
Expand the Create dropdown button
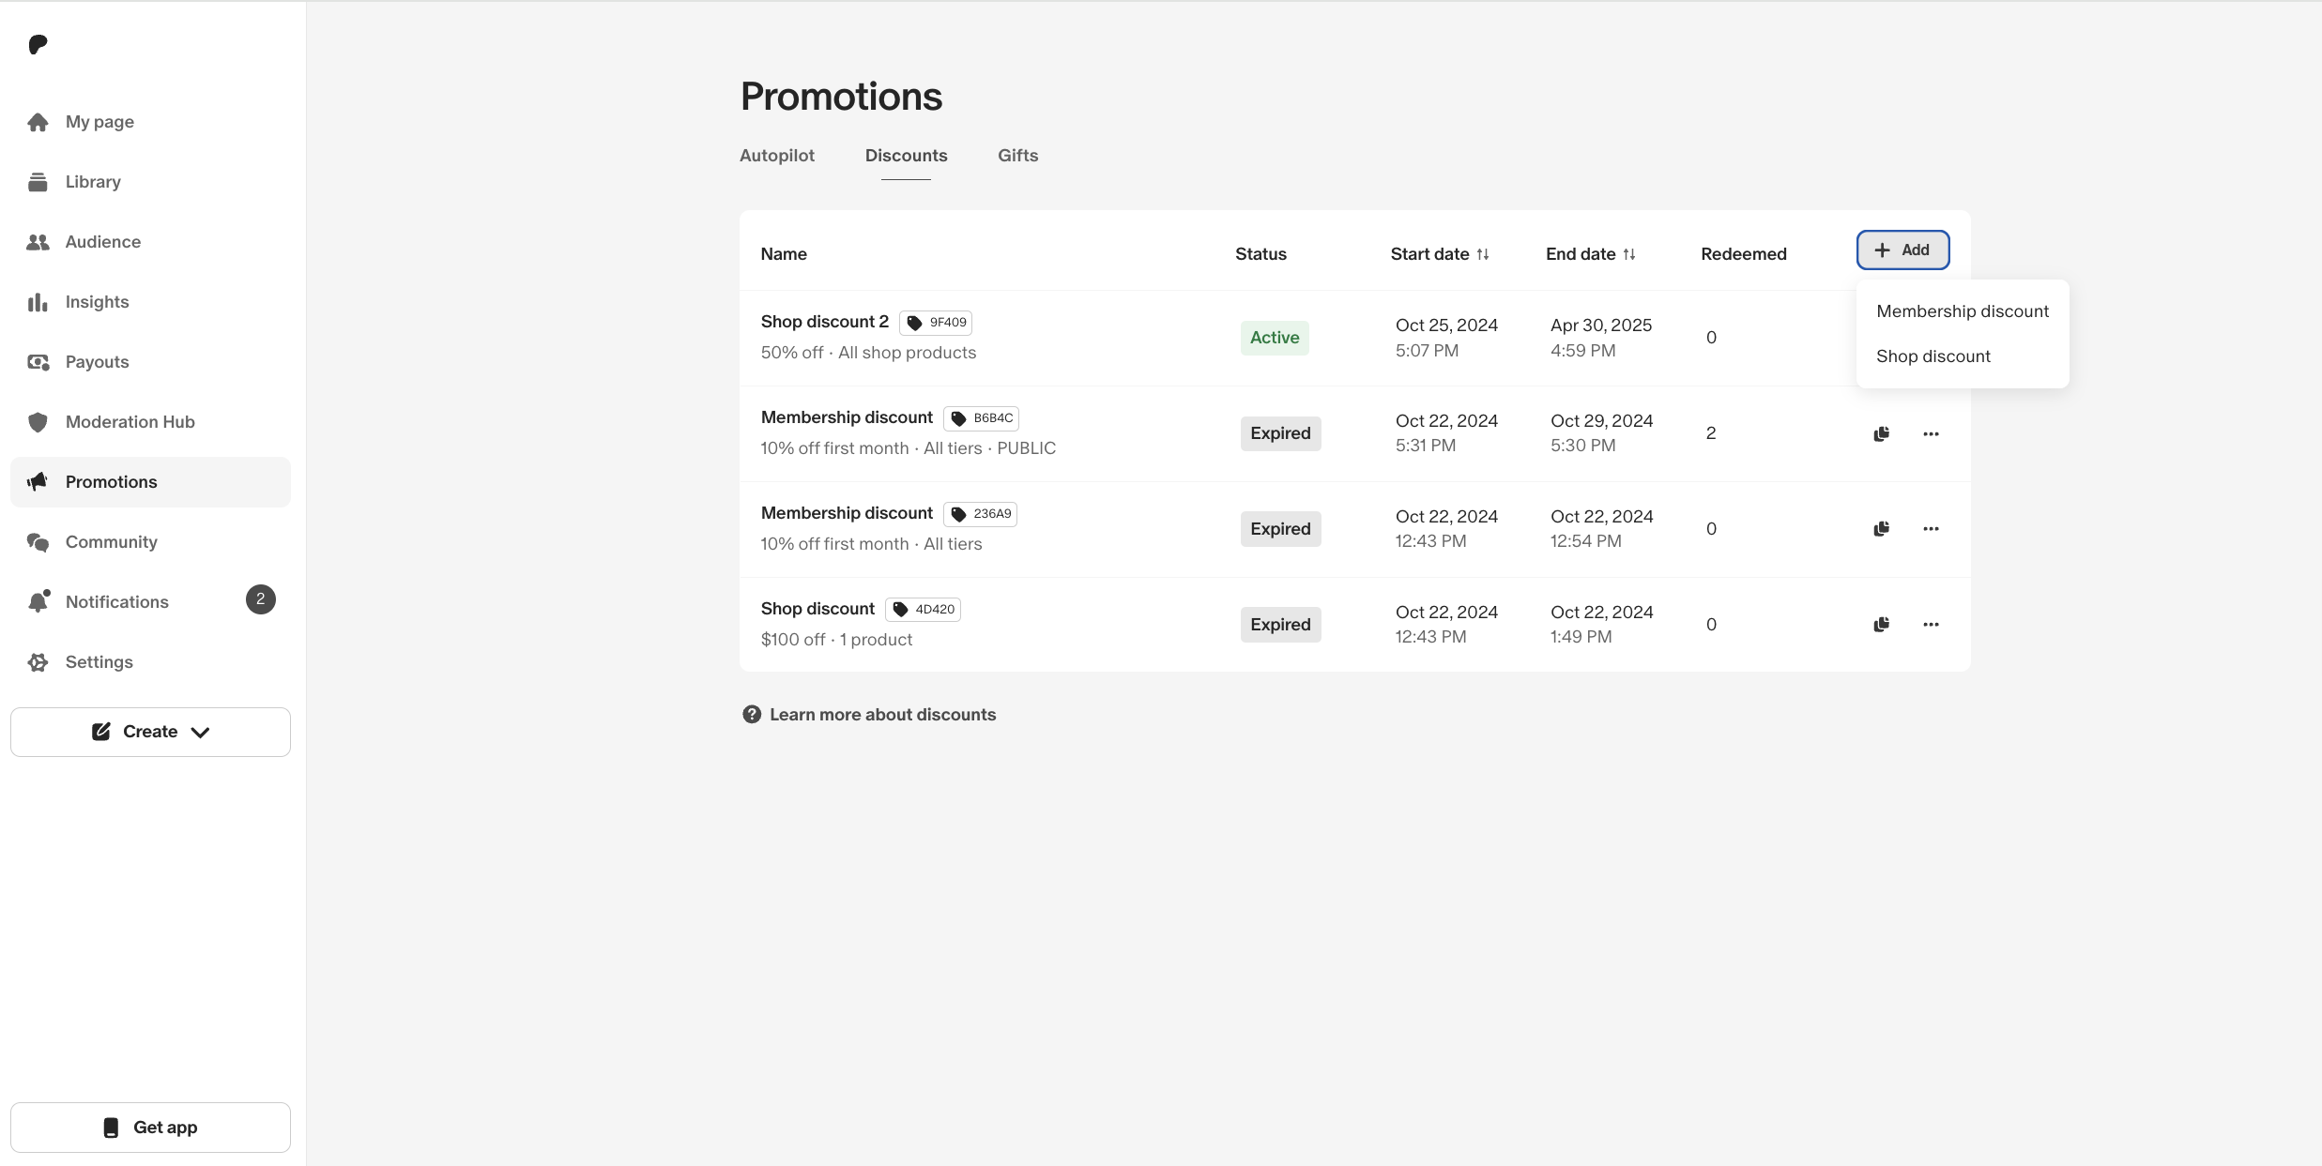150,732
